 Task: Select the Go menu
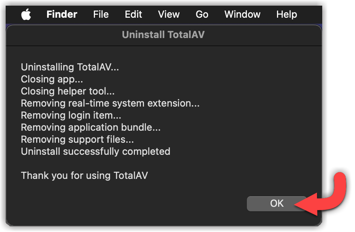(202, 15)
